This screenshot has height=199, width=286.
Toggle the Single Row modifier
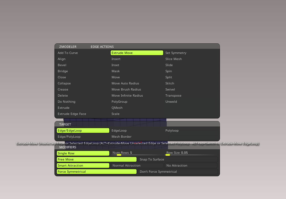coord(83,153)
